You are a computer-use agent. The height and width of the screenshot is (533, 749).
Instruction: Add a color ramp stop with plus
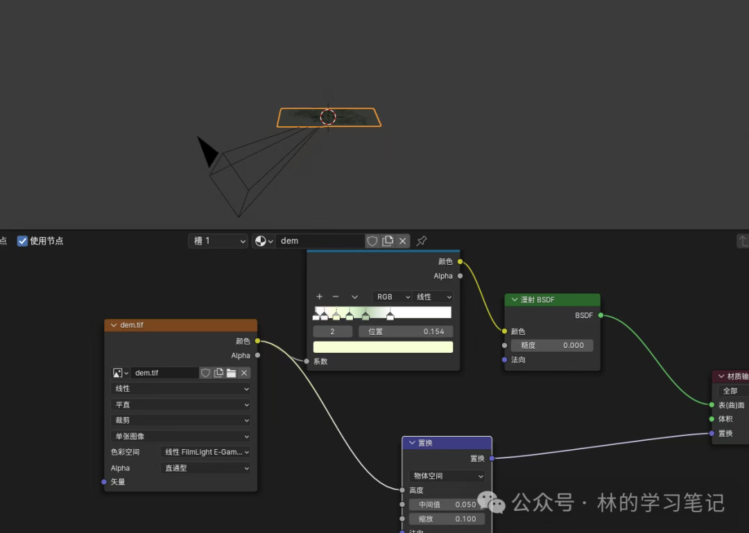click(x=319, y=297)
